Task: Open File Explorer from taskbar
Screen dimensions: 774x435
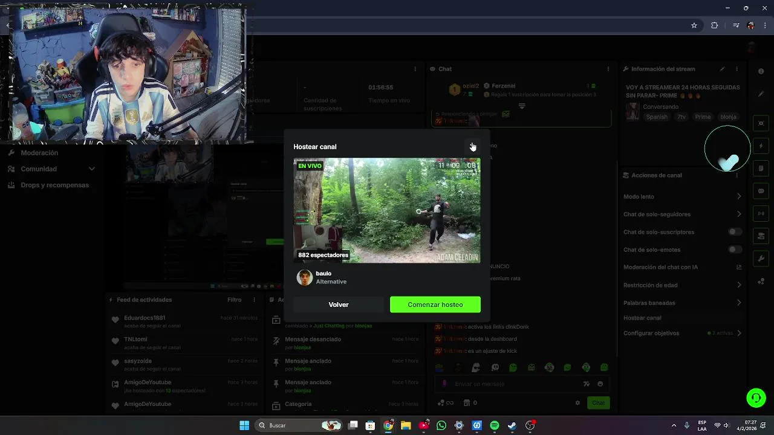Action: [x=406, y=425]
